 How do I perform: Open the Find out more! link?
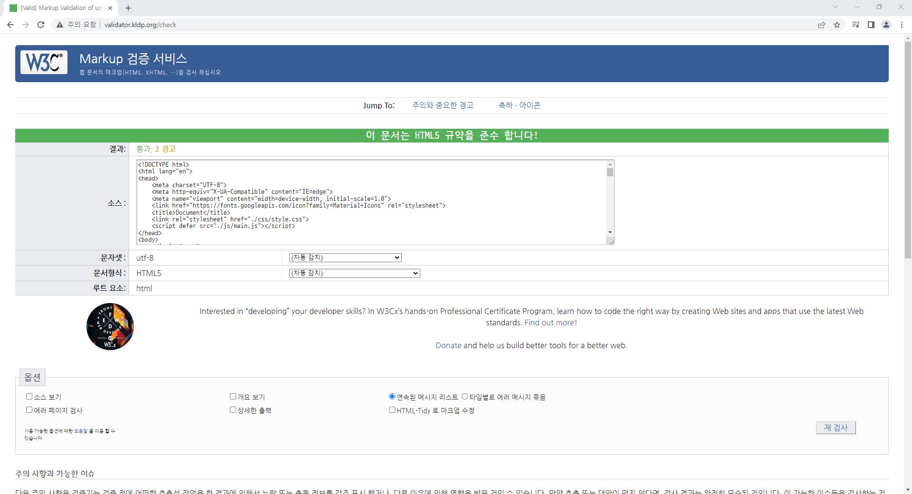(551, 323)
